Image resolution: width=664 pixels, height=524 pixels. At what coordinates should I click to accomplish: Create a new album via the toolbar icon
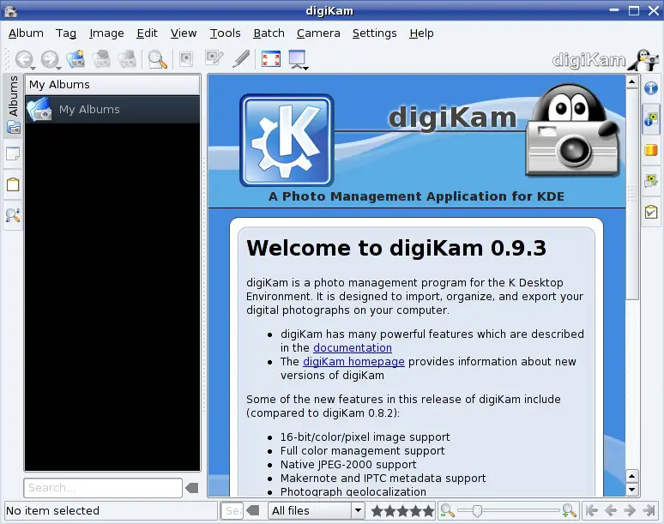(x=75, y=59)
